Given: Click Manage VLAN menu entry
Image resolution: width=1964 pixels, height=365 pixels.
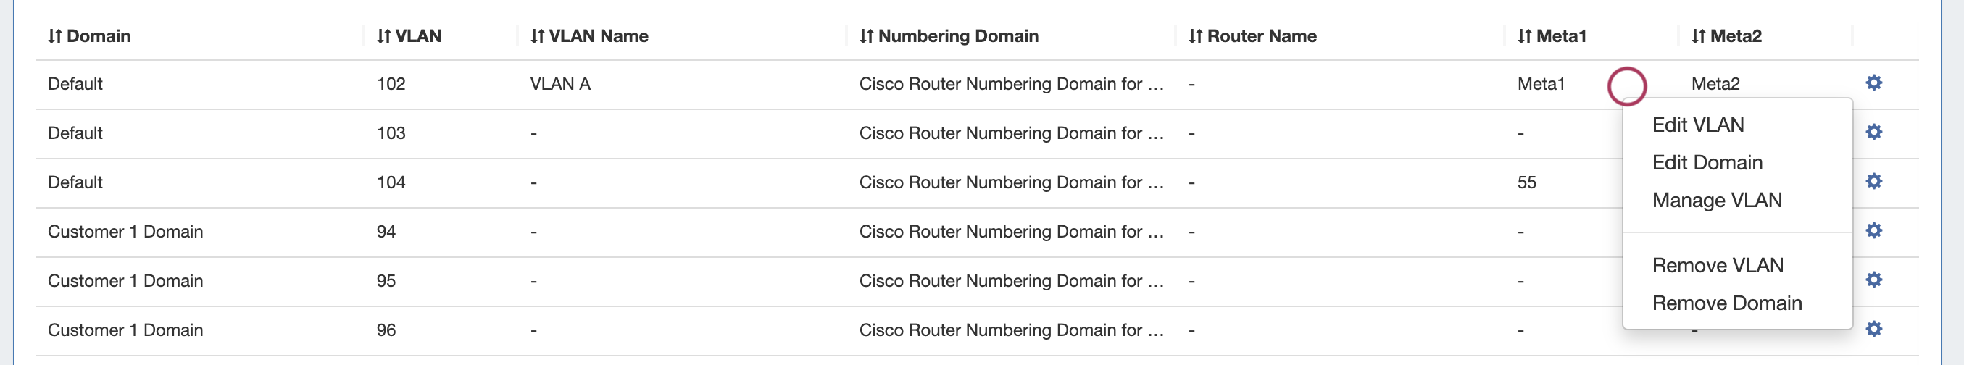Looking at the screenshot, I should [x=1716, y=201].
